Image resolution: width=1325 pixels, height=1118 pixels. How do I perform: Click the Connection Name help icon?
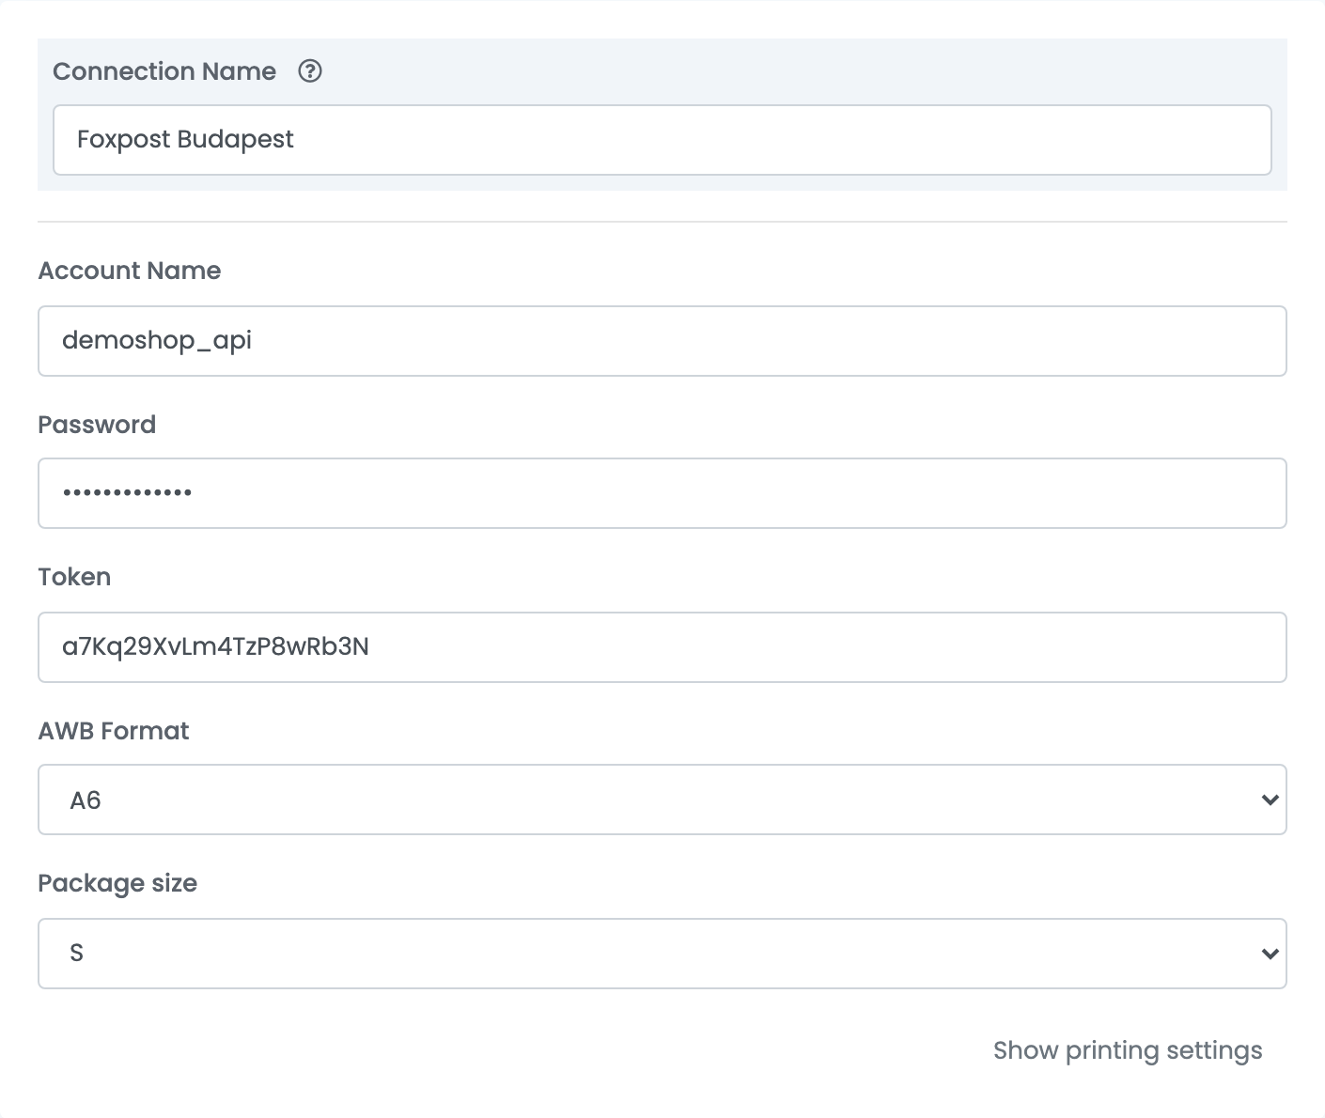[310, 71]
